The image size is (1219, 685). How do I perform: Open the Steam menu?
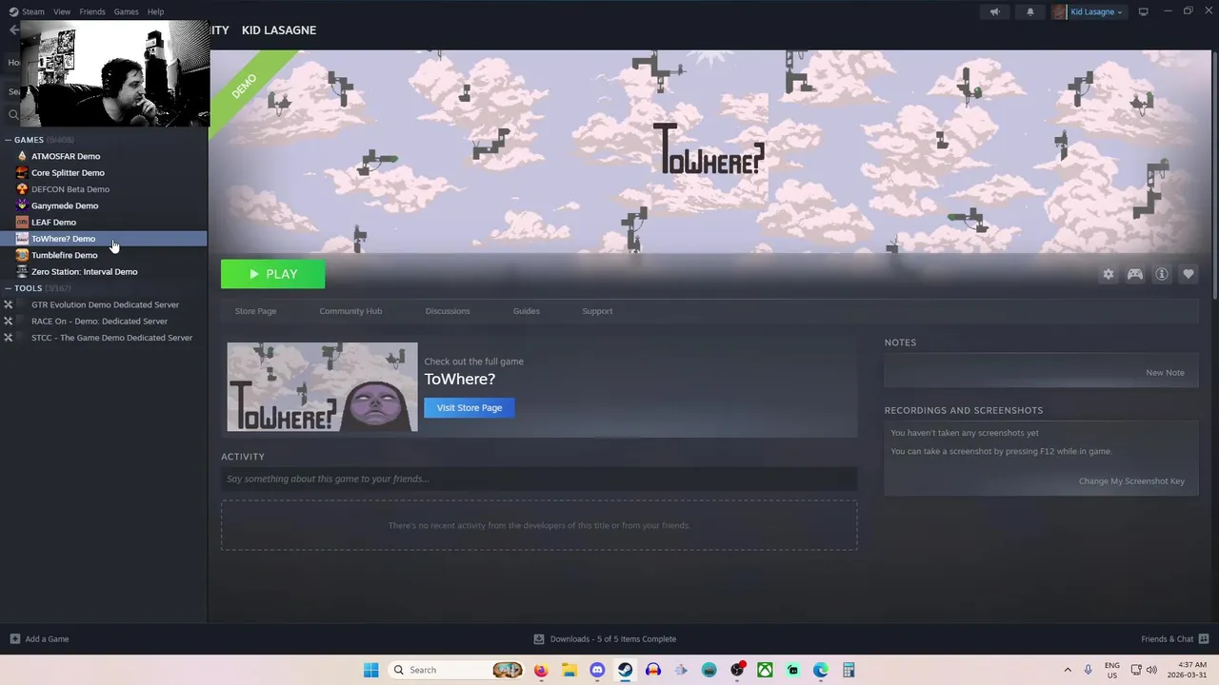[x=33, y=11]
